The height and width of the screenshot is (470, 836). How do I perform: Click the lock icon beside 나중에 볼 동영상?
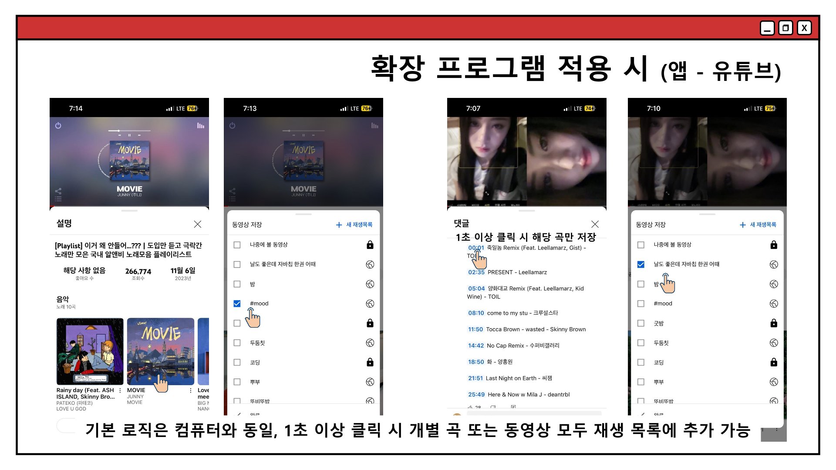370,245
